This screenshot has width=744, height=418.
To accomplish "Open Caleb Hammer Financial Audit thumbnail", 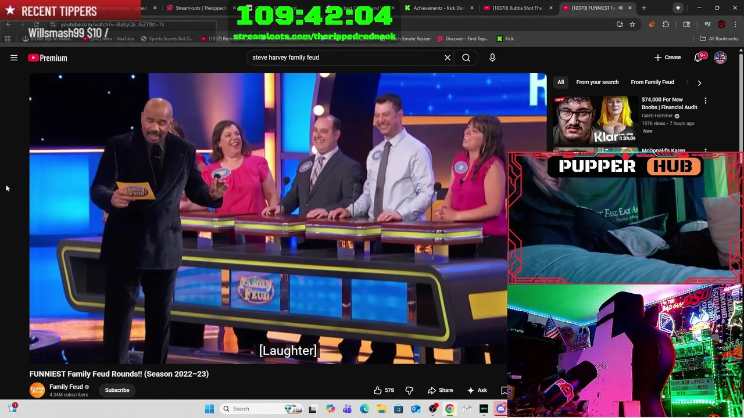I will pos(595,120).
